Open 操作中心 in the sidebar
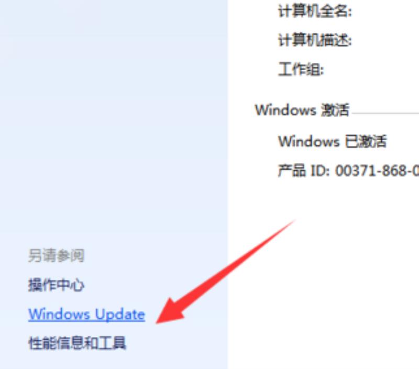The image size is (419, 369). point(56,285)
